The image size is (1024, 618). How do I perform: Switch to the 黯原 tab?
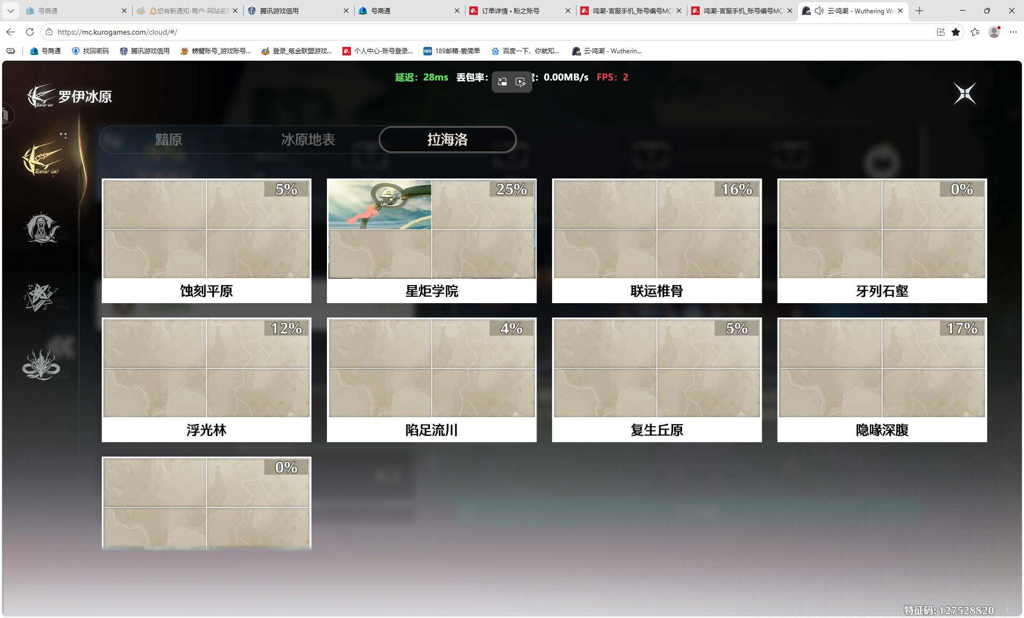169,140
